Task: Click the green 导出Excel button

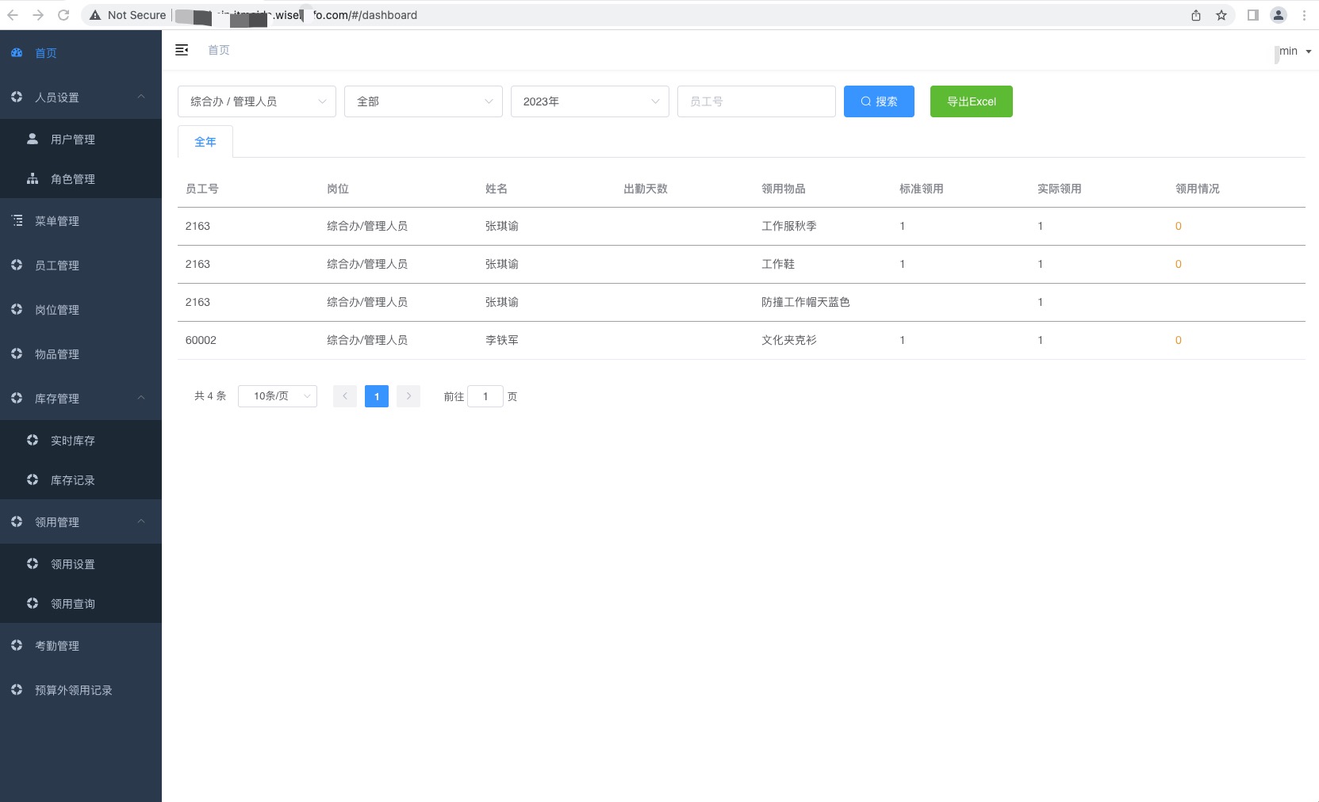Action: click(972, 101)
